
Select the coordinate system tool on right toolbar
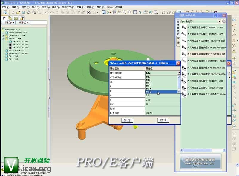[x=234, y=46]
